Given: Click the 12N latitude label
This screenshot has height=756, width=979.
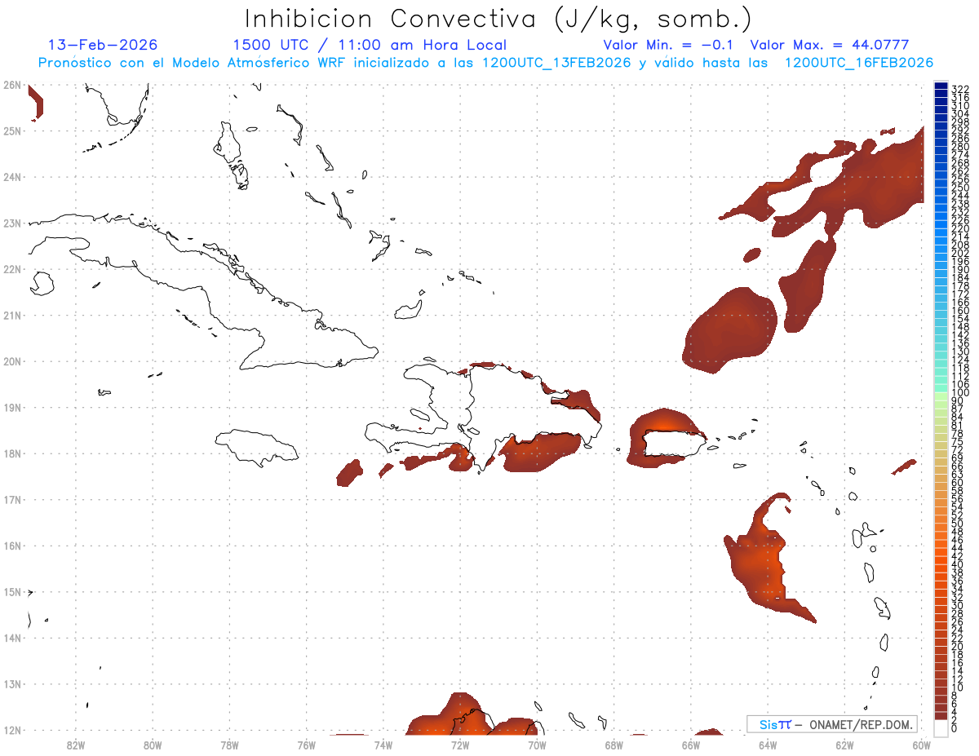Looking at the screenshot, I should pyautogui.click(x=11, y=730).
